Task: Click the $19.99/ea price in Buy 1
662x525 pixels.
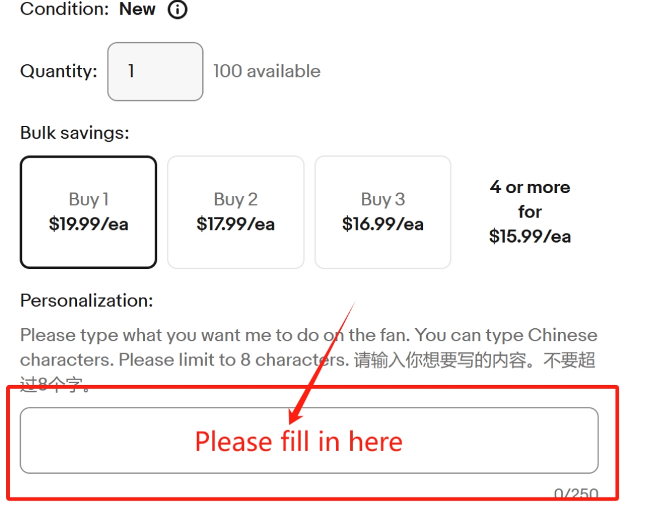Action: click(x=89, y=224)
